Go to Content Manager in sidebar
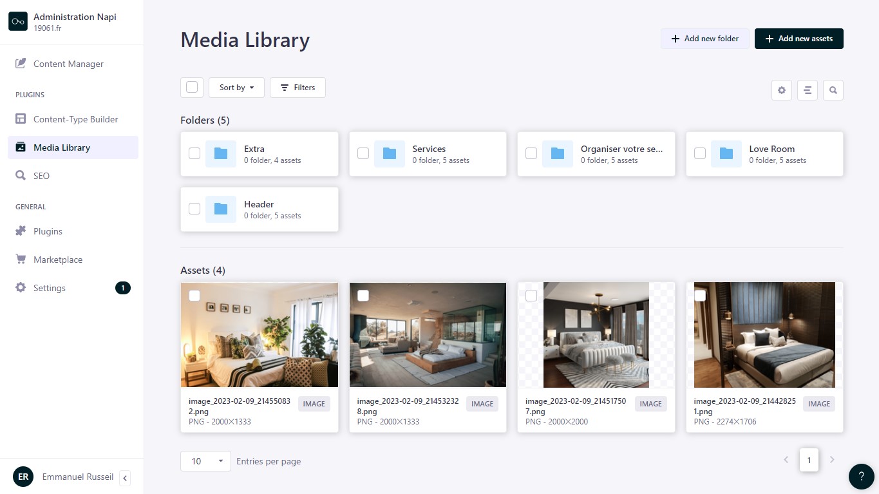This screenshot has width=879, height=494. [x=68, y=64]
